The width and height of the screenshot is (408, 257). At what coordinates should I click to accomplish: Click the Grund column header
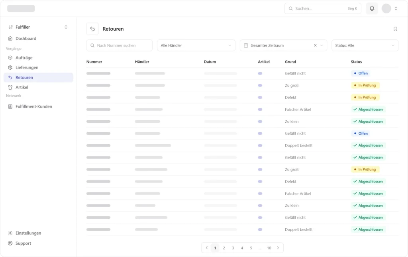(x=290, y=62)
